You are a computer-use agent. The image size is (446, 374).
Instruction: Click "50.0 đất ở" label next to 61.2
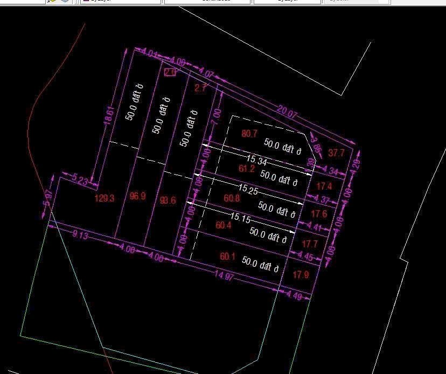point(279,178)
